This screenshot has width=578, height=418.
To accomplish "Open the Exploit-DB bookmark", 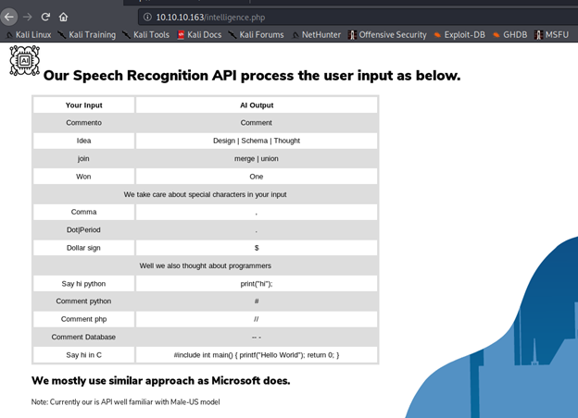I will click(x=459, y=35).
